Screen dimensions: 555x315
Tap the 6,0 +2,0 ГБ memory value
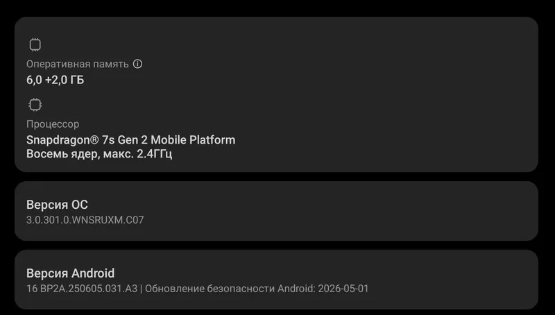pyautogui.click(x=55, y=80)
